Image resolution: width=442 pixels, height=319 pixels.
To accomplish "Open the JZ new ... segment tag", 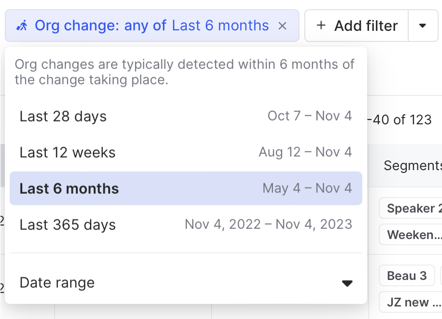I will (410, 303).
